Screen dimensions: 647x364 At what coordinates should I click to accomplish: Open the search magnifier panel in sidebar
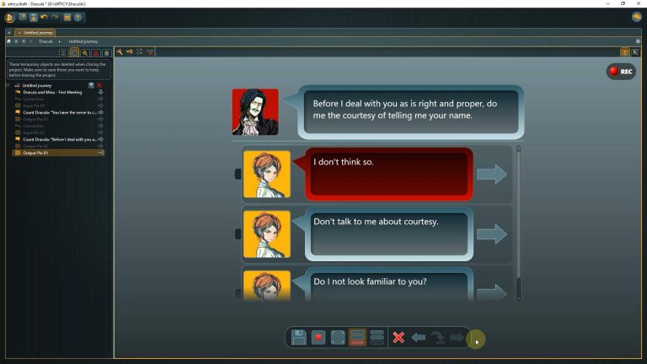85,53
